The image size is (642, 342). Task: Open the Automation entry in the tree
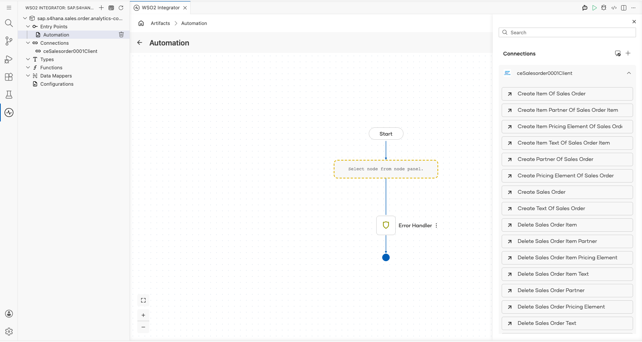click(56, 35)
